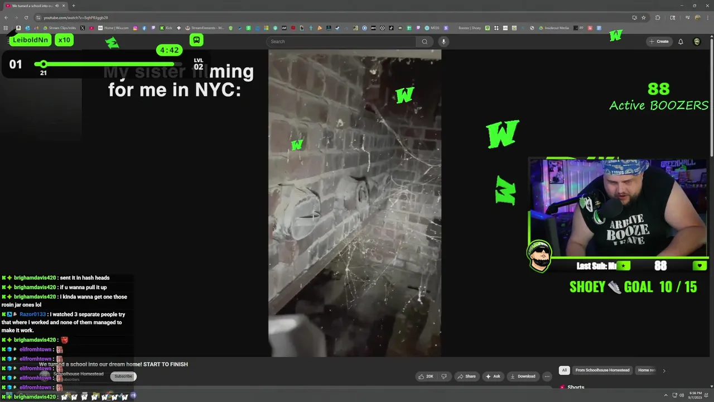Click the video title text
This screenshot has height=402, width=714.
click(113, 364)
